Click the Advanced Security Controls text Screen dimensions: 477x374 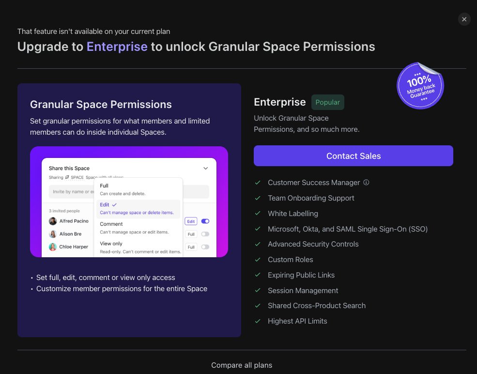click(313, 244)
